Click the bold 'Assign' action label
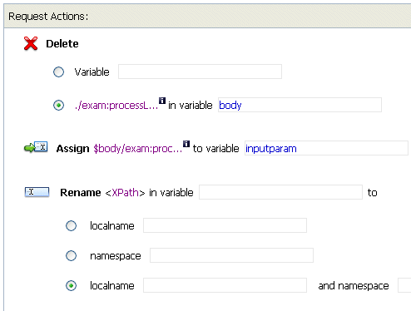Viewport: 411px width, 311px height. tap(72, 149)
